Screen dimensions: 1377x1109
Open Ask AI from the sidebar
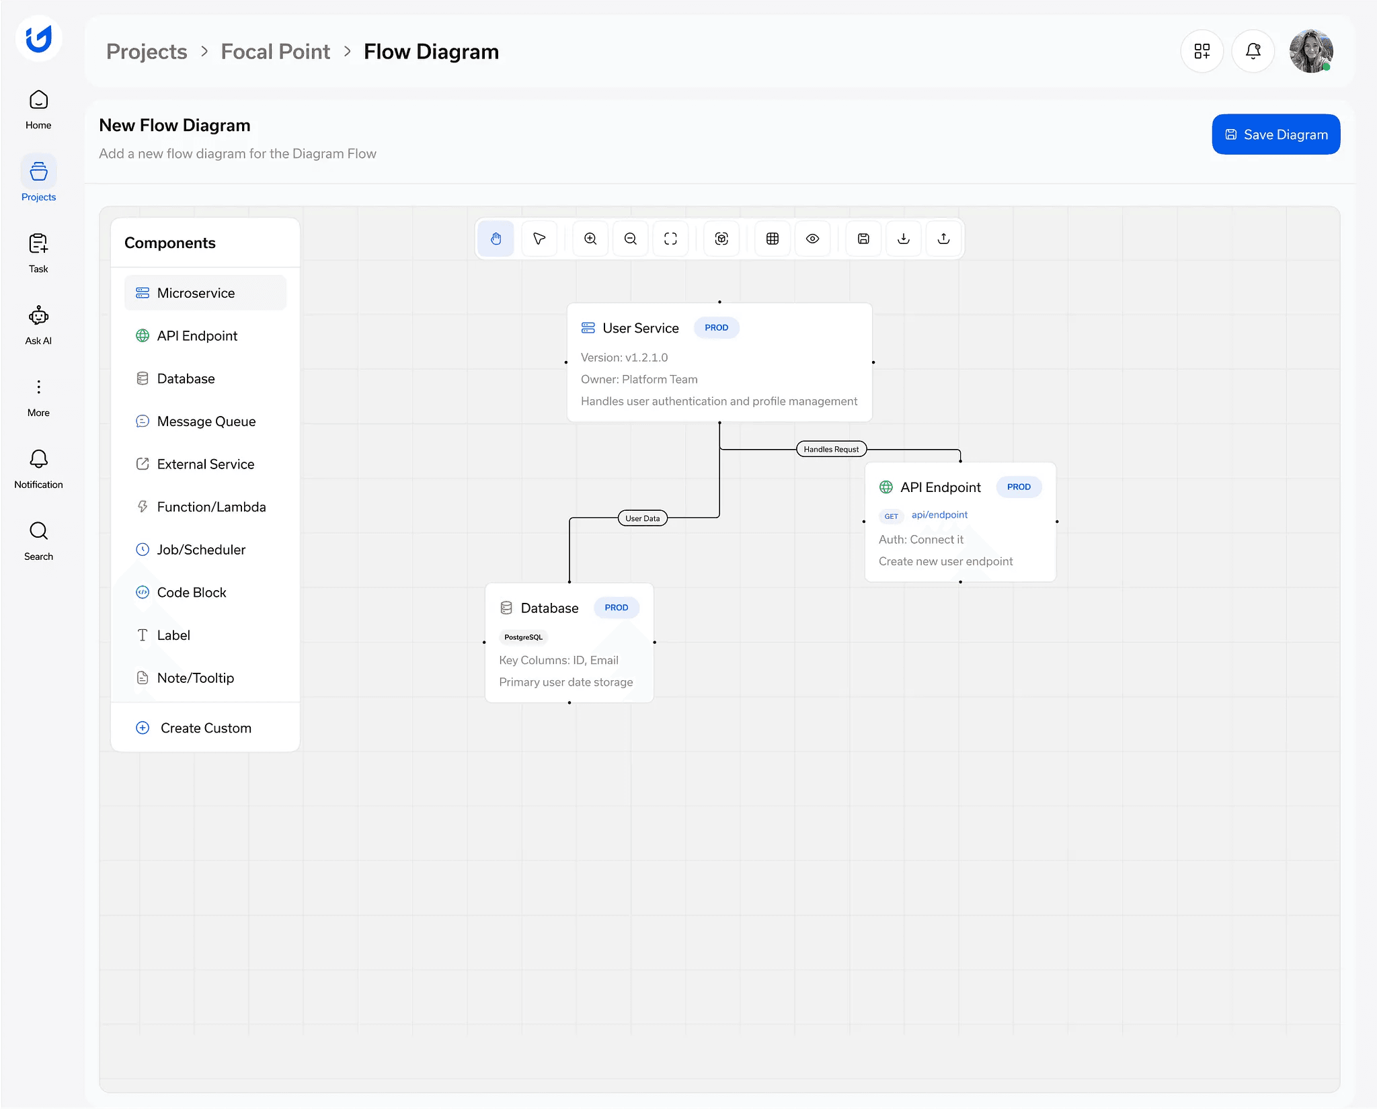(x=38, y=325)
